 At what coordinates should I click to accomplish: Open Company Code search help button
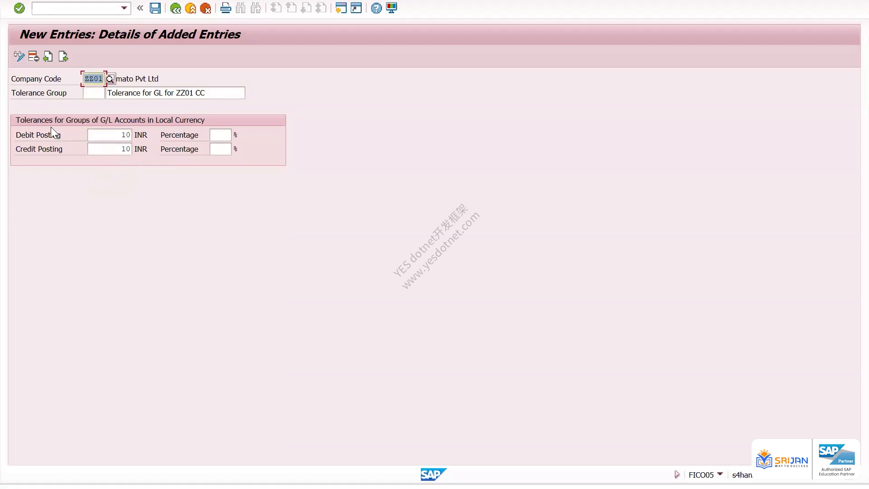[x=110, y=79]
